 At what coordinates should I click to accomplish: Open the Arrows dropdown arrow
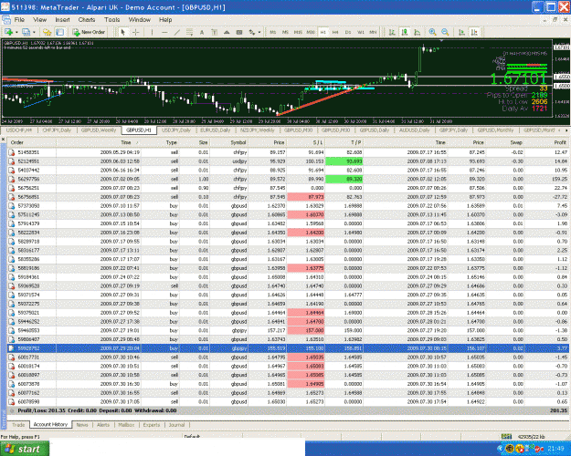click(x=259, y=32)
